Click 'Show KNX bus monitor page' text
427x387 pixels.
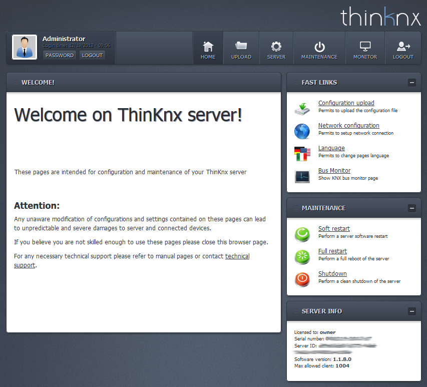pyautogui.click(x=348, y=178)
